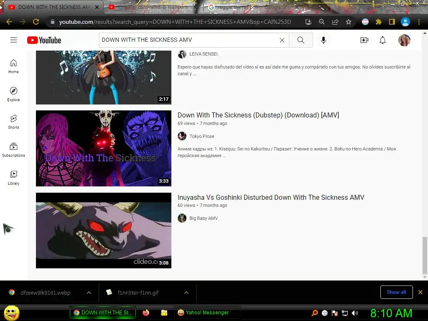Screen dimensions: 428x321
Task: Click the volume speaker tray icon
Action: (x=355, y=313)
